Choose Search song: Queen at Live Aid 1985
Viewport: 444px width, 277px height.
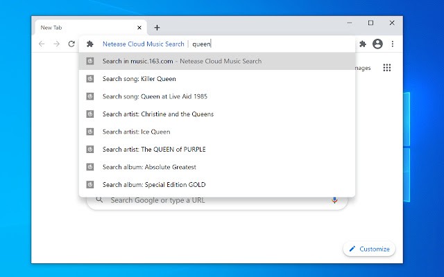[x=217, y=96]
